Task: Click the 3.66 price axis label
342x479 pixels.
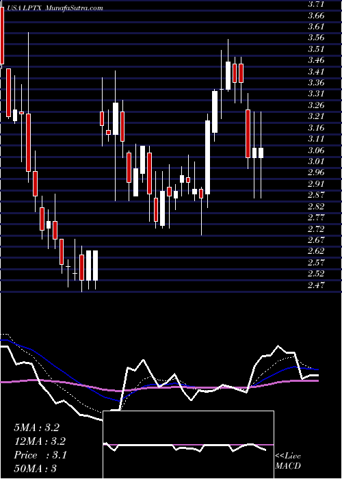Action: pos(316,16)
